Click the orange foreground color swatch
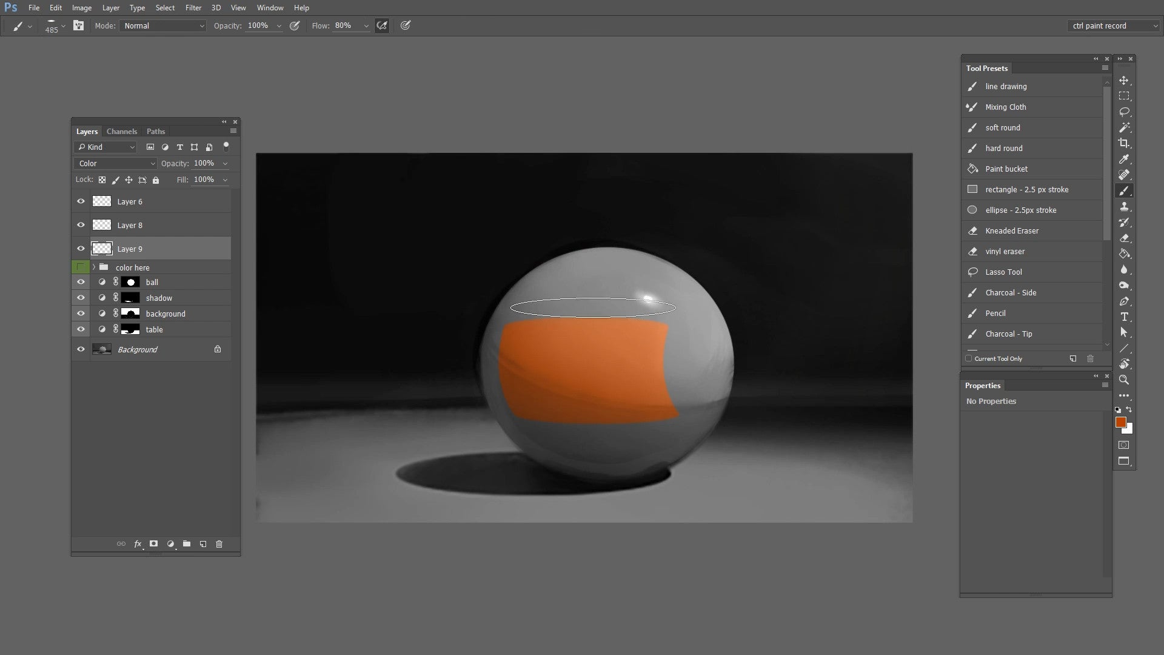This screenshot has height=655, width=1164. (x=1121, y=422)
